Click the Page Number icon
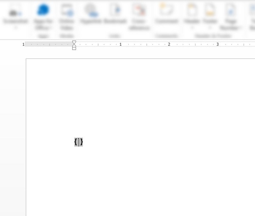The height and width of the screenshot is (216, 255). (231, 10)
